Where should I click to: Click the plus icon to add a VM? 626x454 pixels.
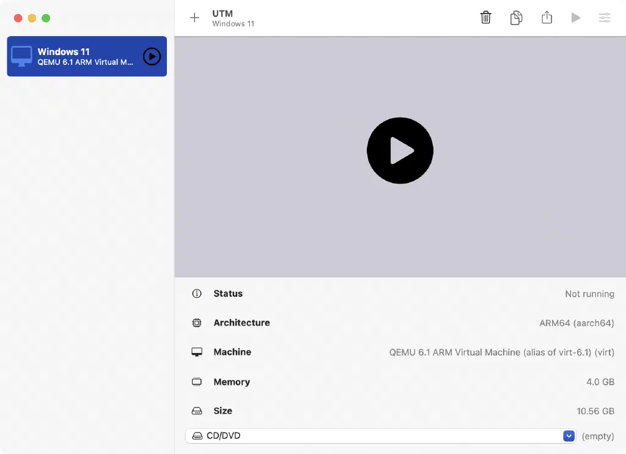pyautogui.click(x=194, y=18)
